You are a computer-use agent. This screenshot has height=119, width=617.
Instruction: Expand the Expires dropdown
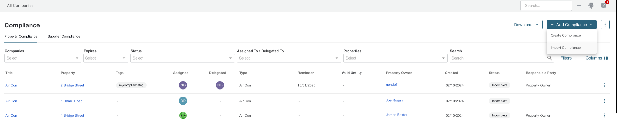point(106,58)
